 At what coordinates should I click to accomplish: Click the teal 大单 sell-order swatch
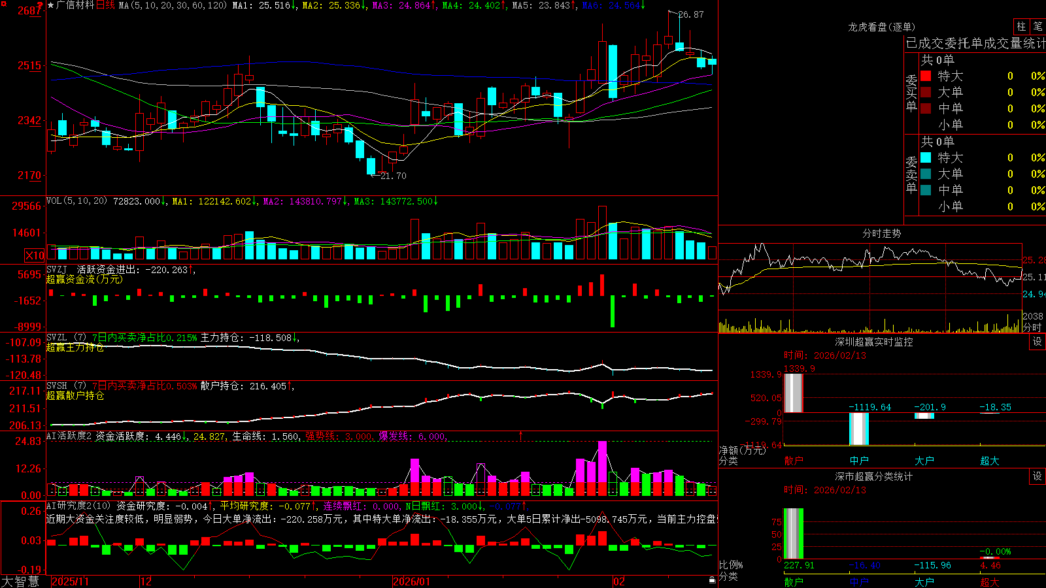(926, 174)
